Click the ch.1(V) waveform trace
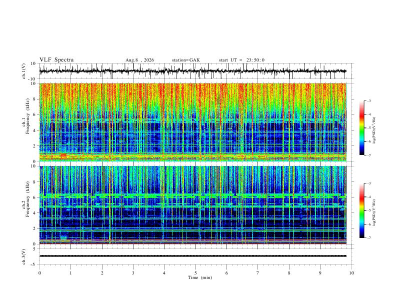Image resolution: width=396 pixels, height=306 pixels. click(x=192, y=71)
